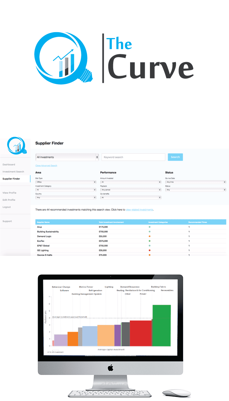This screenshot has width=229, height=401.
Task: Click the green category dot for Arup
Action: 149,226
